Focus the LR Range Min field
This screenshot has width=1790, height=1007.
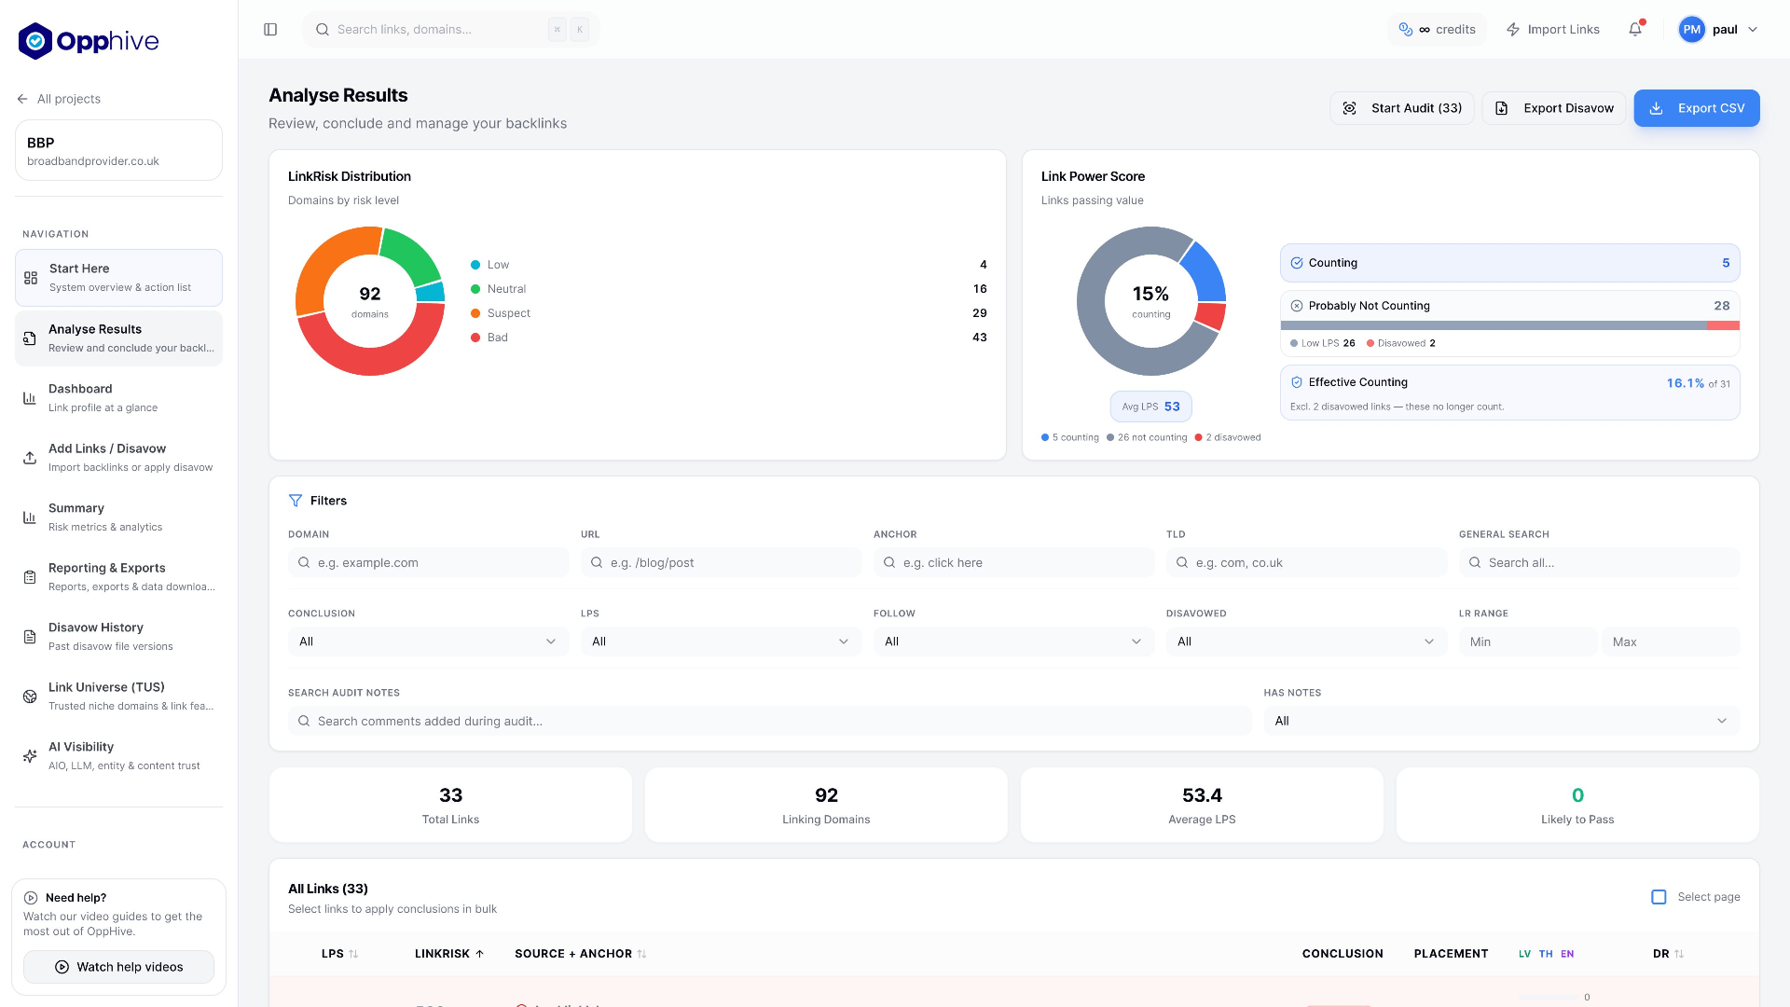pyautogui.click(x=1527, y=641)
